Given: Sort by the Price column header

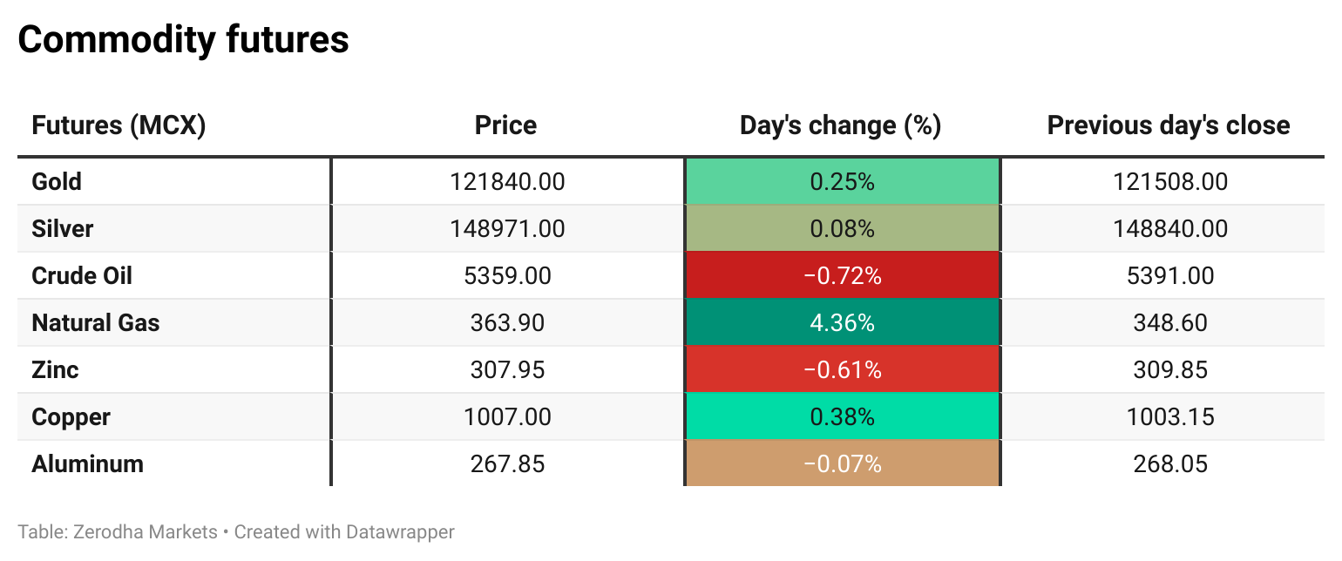Looking at the screenshot, I should (x=505, y=125).
